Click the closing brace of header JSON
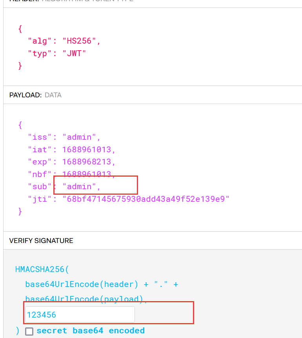This screenshot has height=338, width=302. point(20,66)
